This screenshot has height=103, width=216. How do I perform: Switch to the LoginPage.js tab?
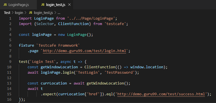(18, 5)
